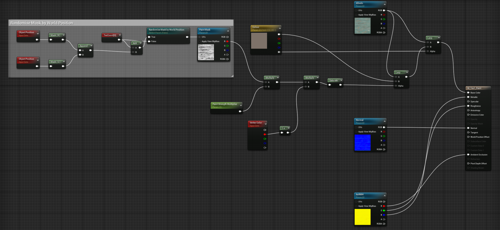The image size is (500, 230).
Task: Toggle Apply View MipBias on the AoRMH node
Action: [356, 206]
